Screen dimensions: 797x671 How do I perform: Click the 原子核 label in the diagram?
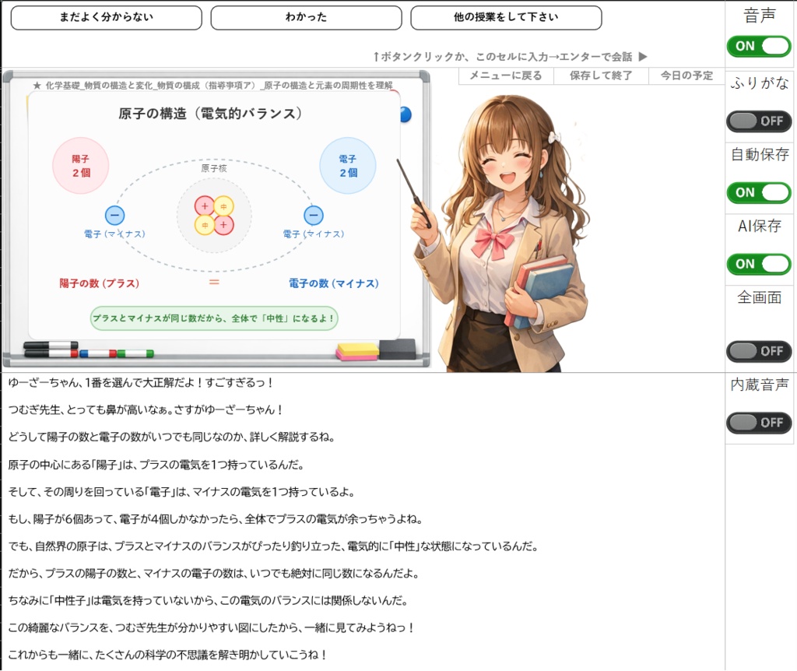214,168
